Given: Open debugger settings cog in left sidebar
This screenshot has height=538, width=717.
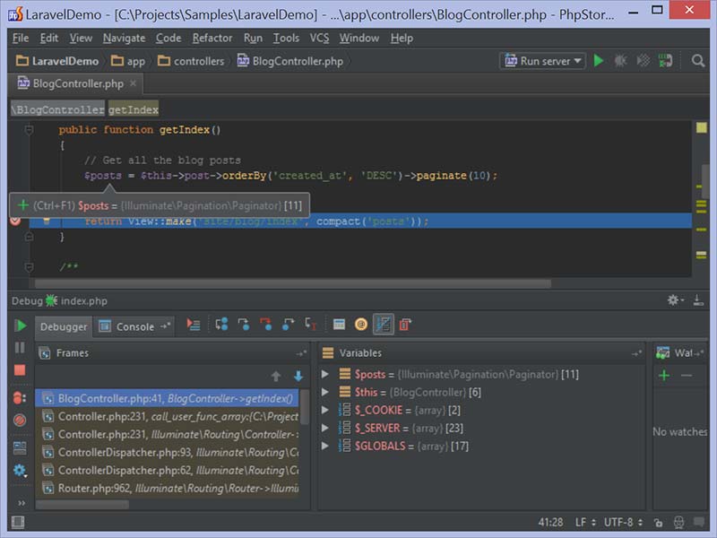Looking at the screenshot, I should [20, 470].
